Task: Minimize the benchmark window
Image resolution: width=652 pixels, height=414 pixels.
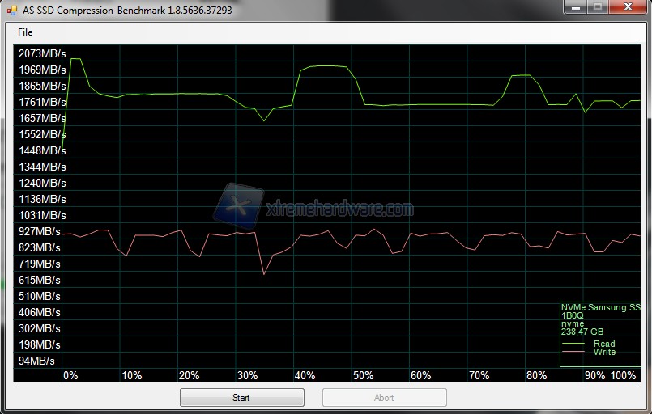Action: [574, 7]
